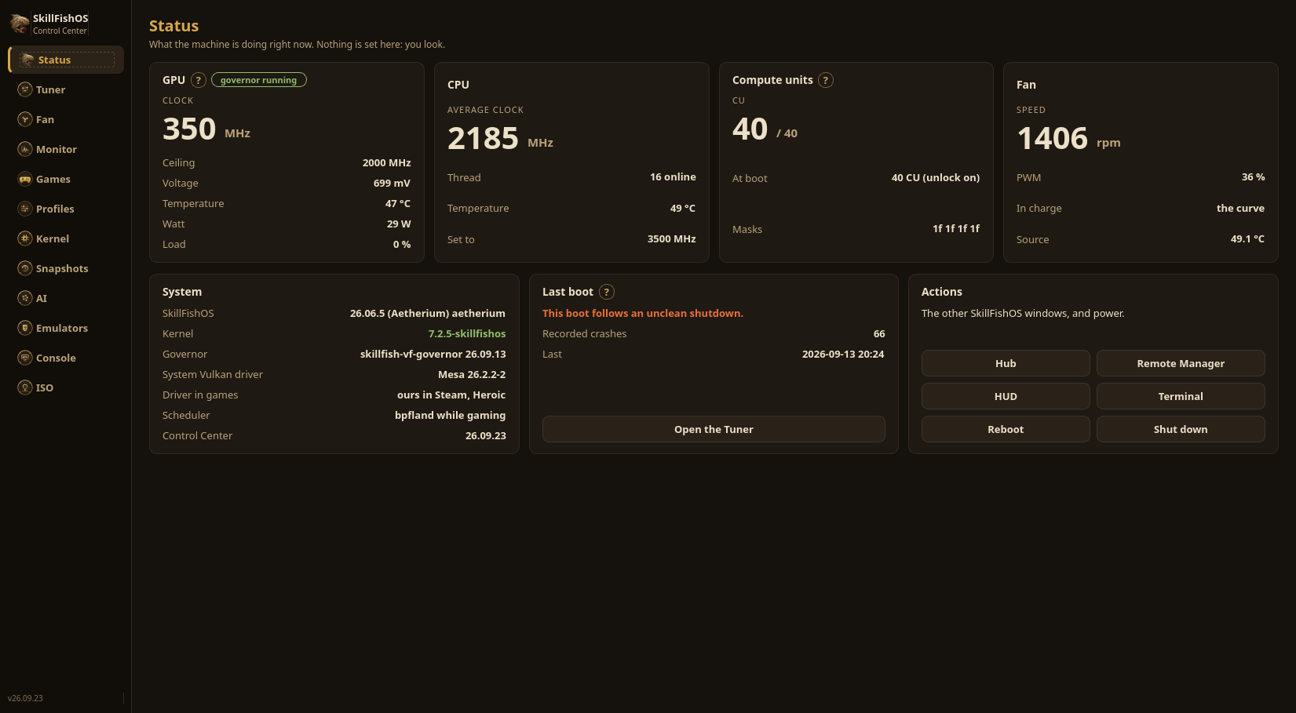Click the fan source 49.1 °C value
This screenshot has height=713, width=1296.
coord(1247,239)
